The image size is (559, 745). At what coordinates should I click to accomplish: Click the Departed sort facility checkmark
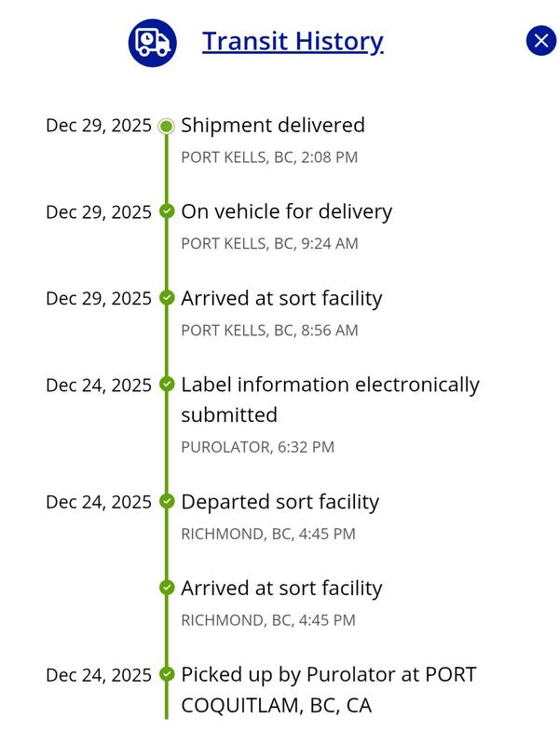[167, 501]
